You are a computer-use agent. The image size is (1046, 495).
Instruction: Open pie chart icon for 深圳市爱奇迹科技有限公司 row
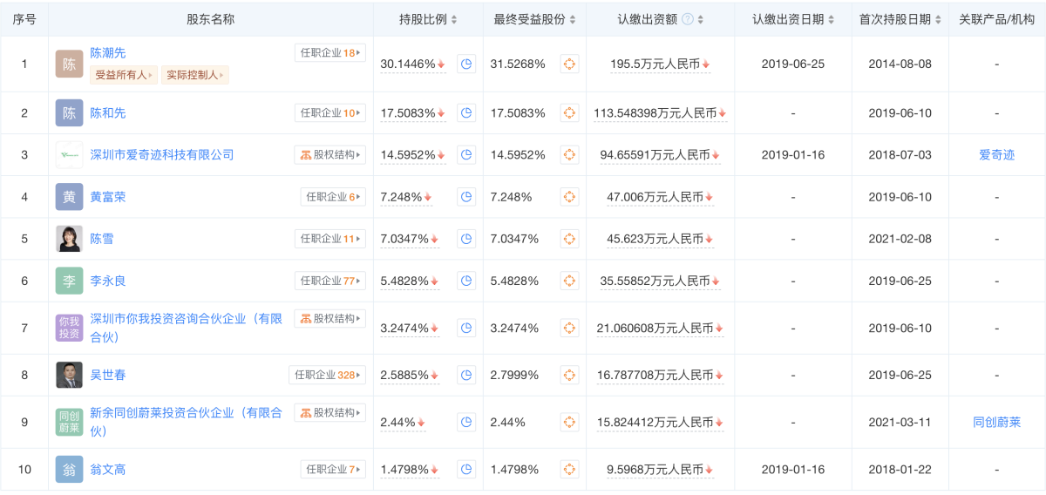[x=466, y=154]
